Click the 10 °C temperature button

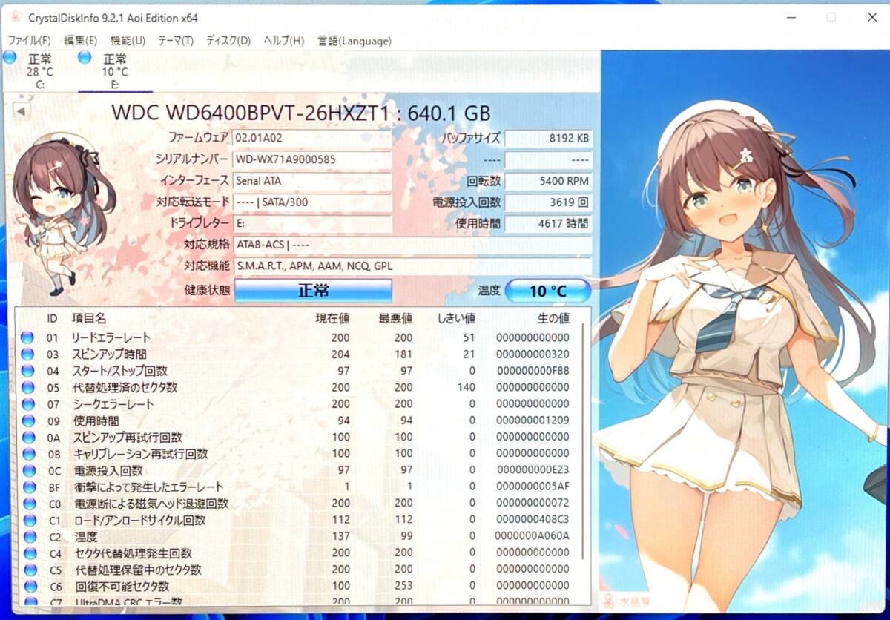tap(548, 291)
